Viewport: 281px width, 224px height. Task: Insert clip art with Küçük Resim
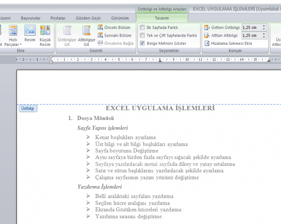point(45,35)
